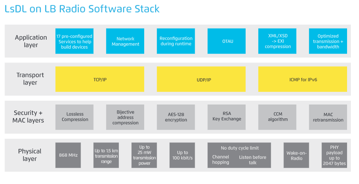Viewport: 359px width, 184px height.
Task: Click the "RSA Key Exchange" box
Action: click(x=226, y=117)
